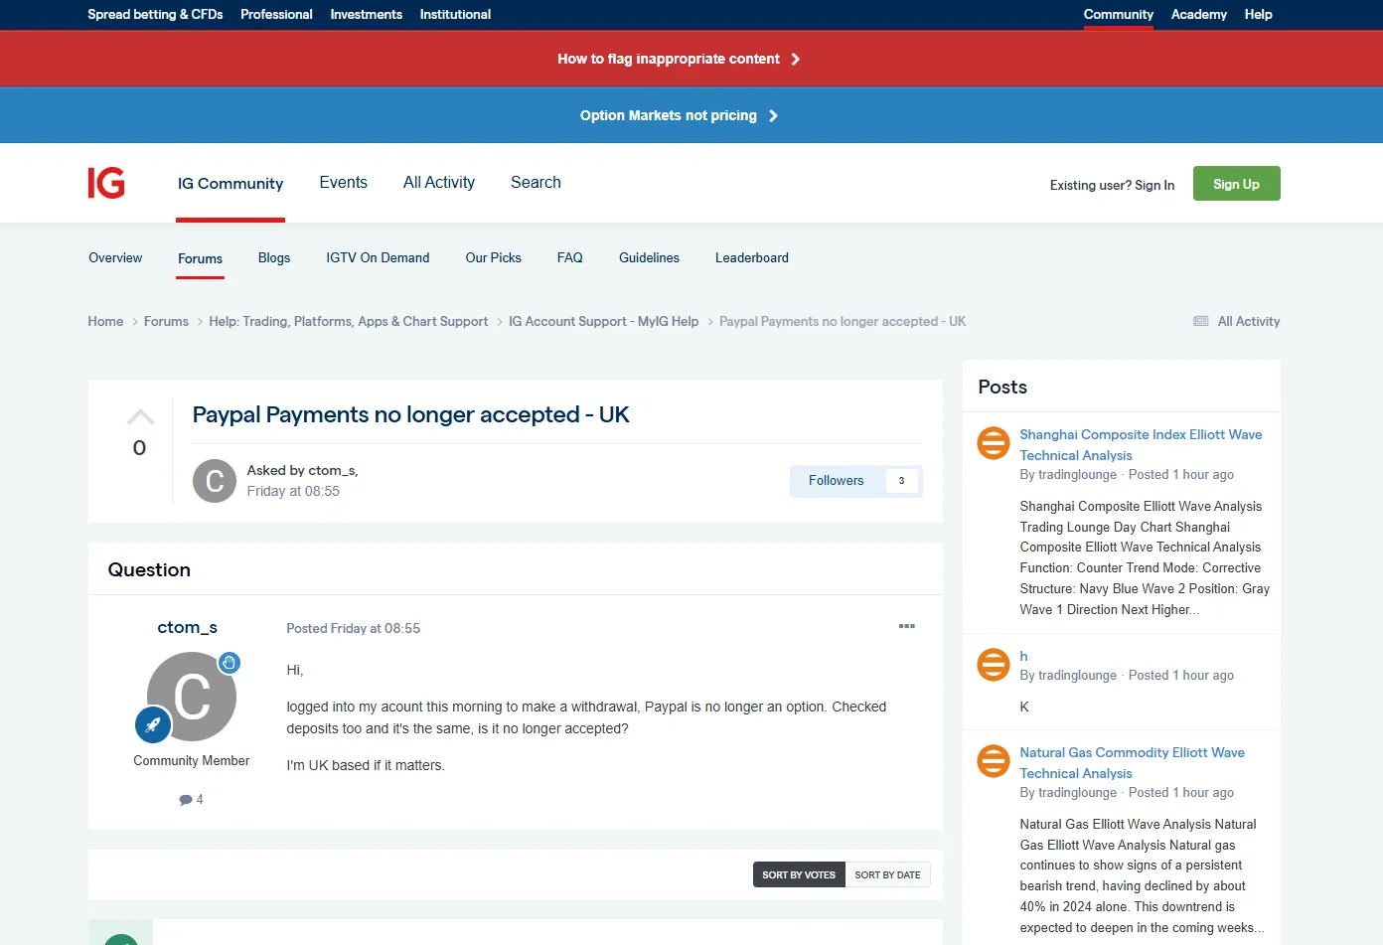Open the FAQ page
Screen dimensions: 1383x945
569,258
